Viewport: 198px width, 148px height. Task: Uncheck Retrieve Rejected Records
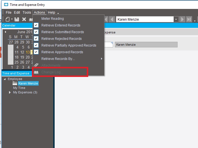point(36,38)
